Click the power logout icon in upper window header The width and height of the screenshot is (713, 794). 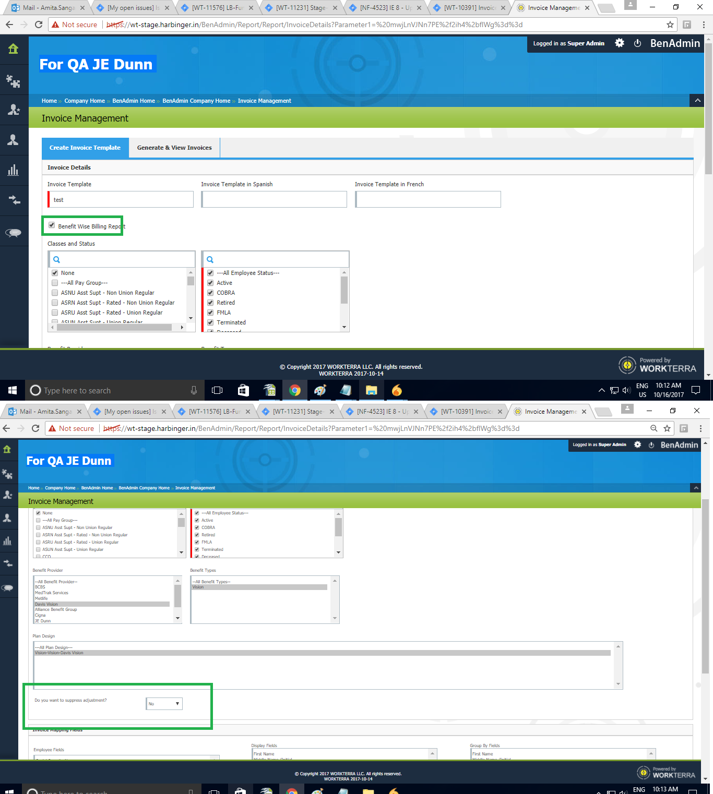click(x=637, y=43)
